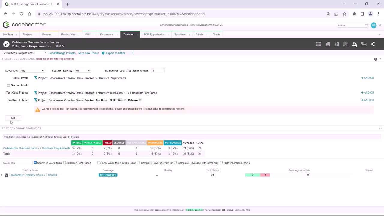The height and width of the screenshot is (216, 384).
Task: Click the share icon in tracker header
Action: coord(373,44)
